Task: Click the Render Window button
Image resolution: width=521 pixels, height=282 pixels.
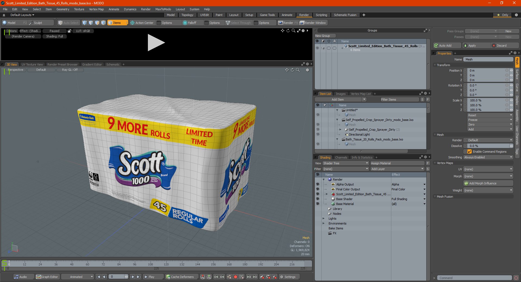Action: point(313,23)
